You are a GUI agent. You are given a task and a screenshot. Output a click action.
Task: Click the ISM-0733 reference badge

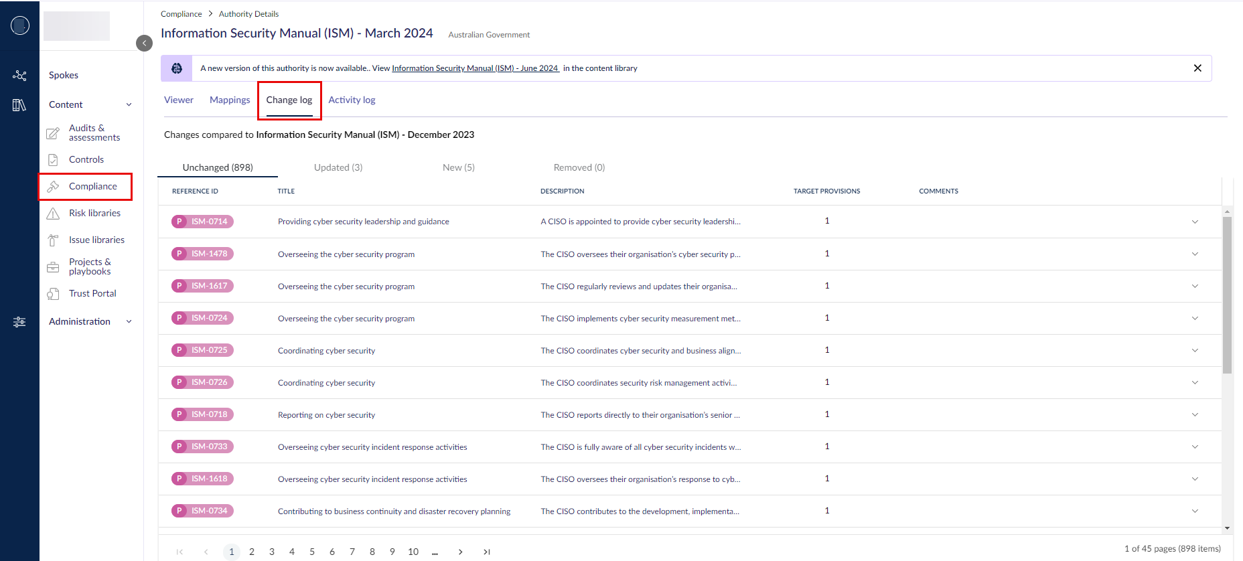[x=202, y=447]
